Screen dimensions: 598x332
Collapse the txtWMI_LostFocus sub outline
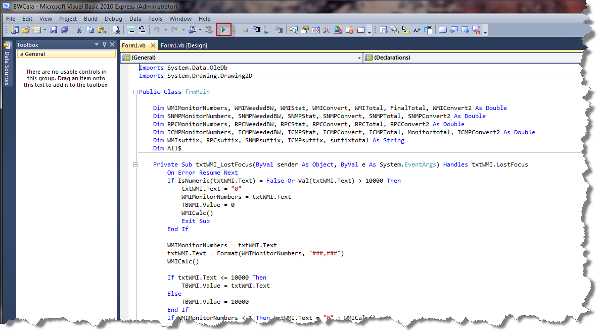click(x=135, y=164)
